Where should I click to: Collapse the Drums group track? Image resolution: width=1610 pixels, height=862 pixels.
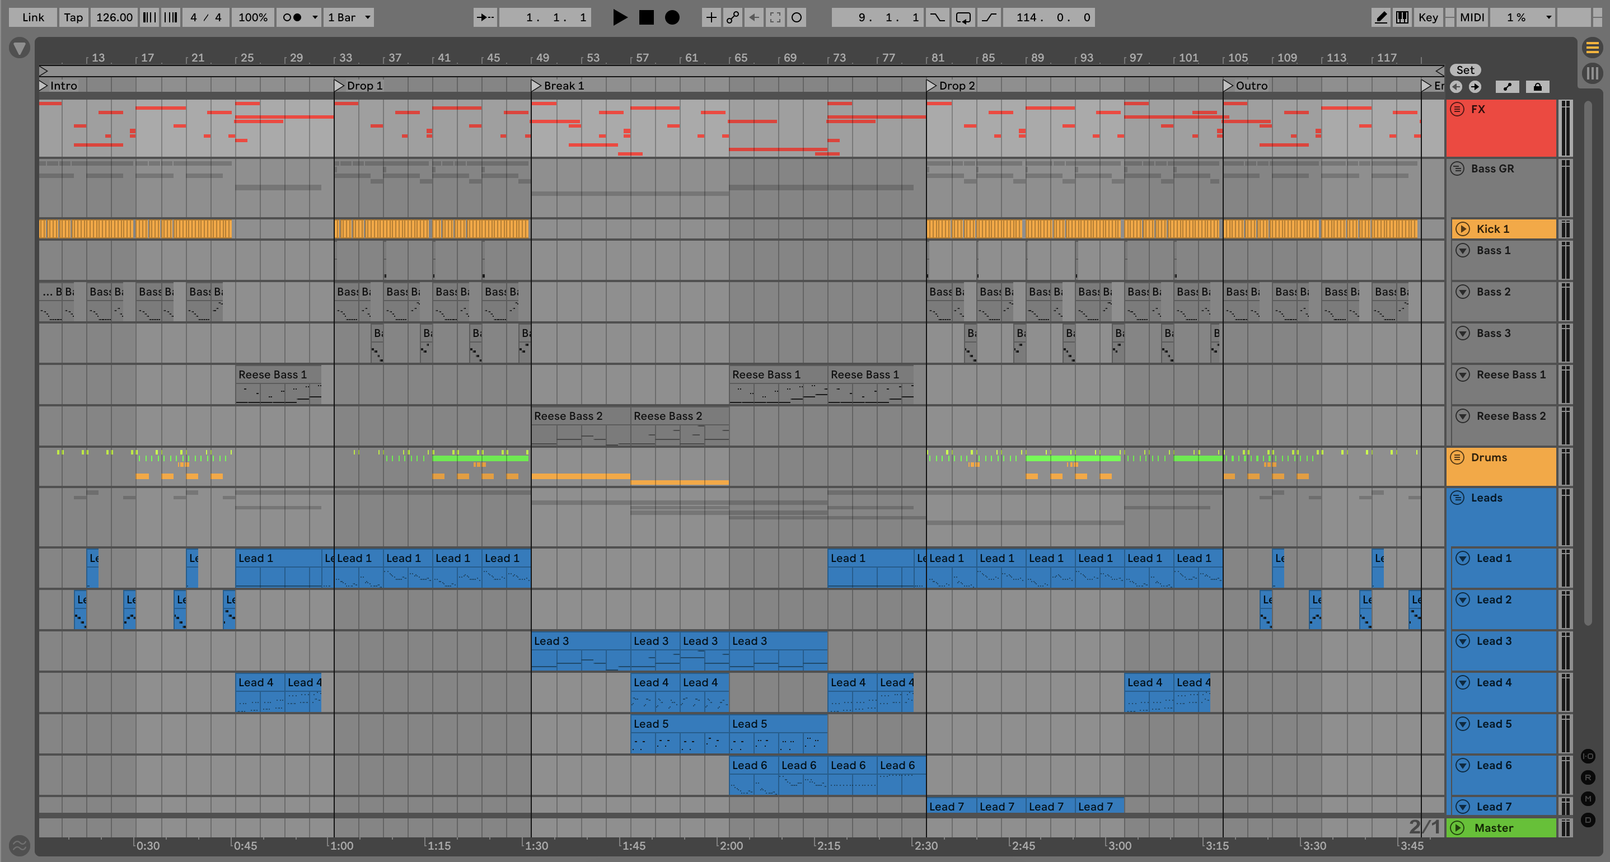coord(1457,457)
